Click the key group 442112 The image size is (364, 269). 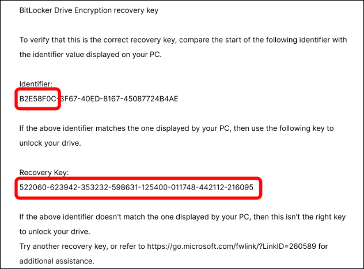tap(209, 188)
